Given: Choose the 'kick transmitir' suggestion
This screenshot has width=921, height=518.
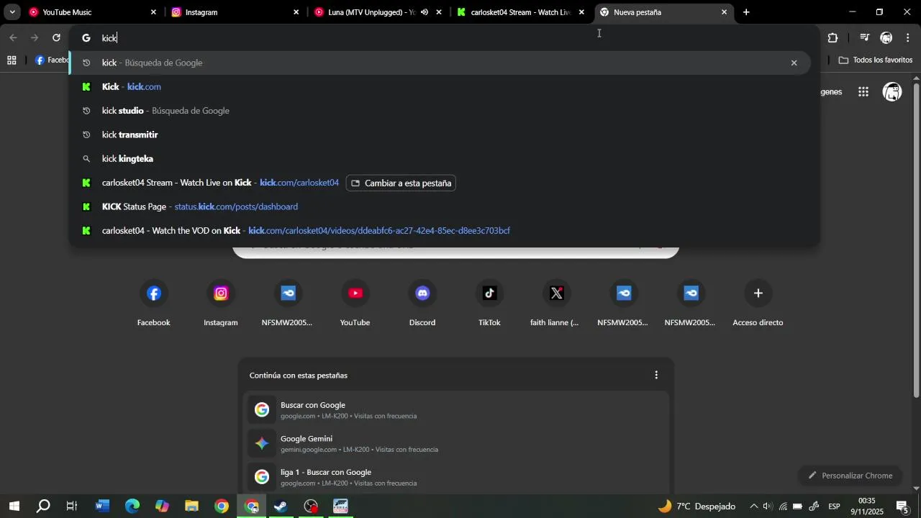Looking at the screenshot, I should click(440, 135).
